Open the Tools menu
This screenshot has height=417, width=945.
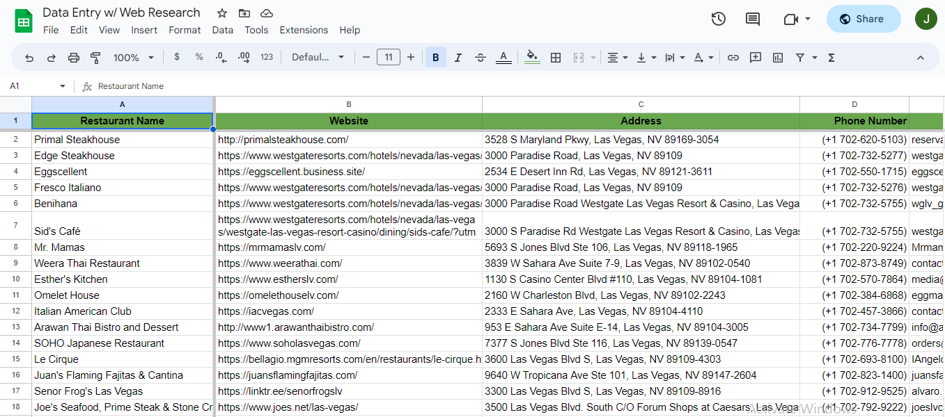[x=256, y=30]
